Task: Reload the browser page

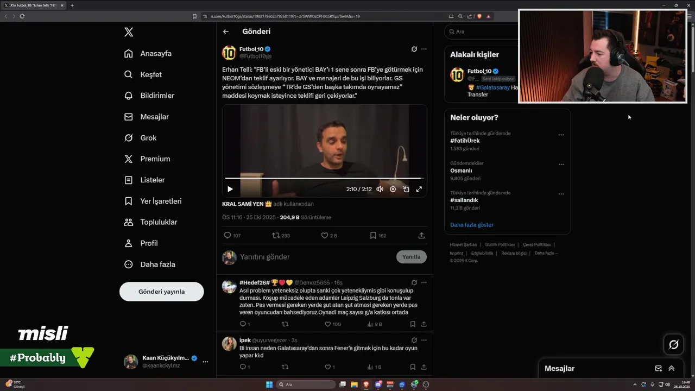Action: pyautogui.click(x=22, y=16)
